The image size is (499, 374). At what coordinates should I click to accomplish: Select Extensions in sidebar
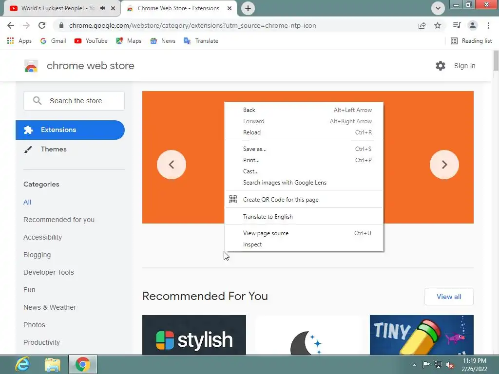pyautogui.click(x=70, y=130)
